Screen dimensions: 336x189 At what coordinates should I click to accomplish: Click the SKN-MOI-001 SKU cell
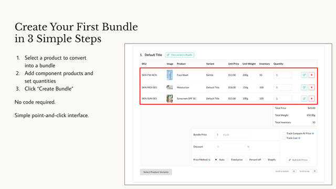tap(149, 88)
